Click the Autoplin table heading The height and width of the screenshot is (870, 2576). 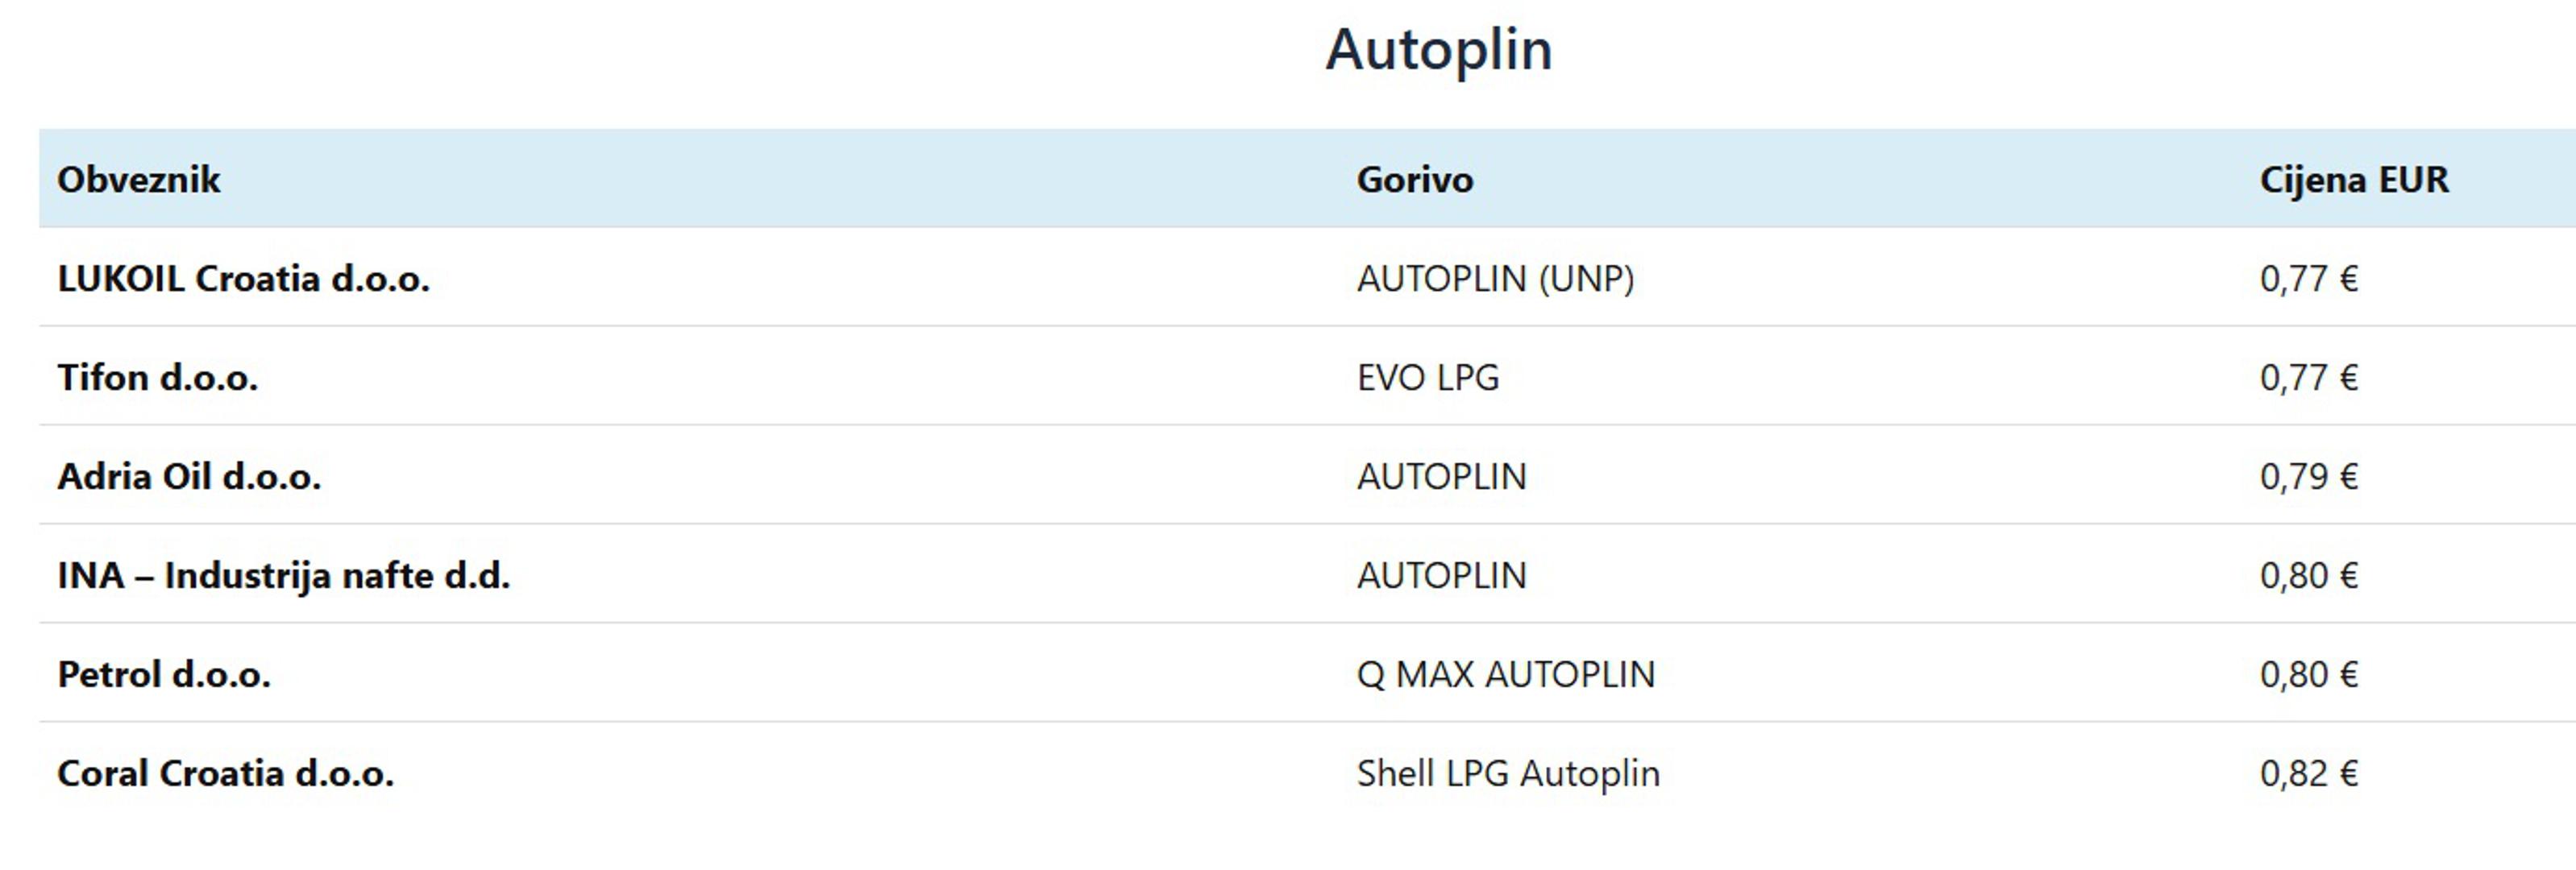click(1438, 49)
